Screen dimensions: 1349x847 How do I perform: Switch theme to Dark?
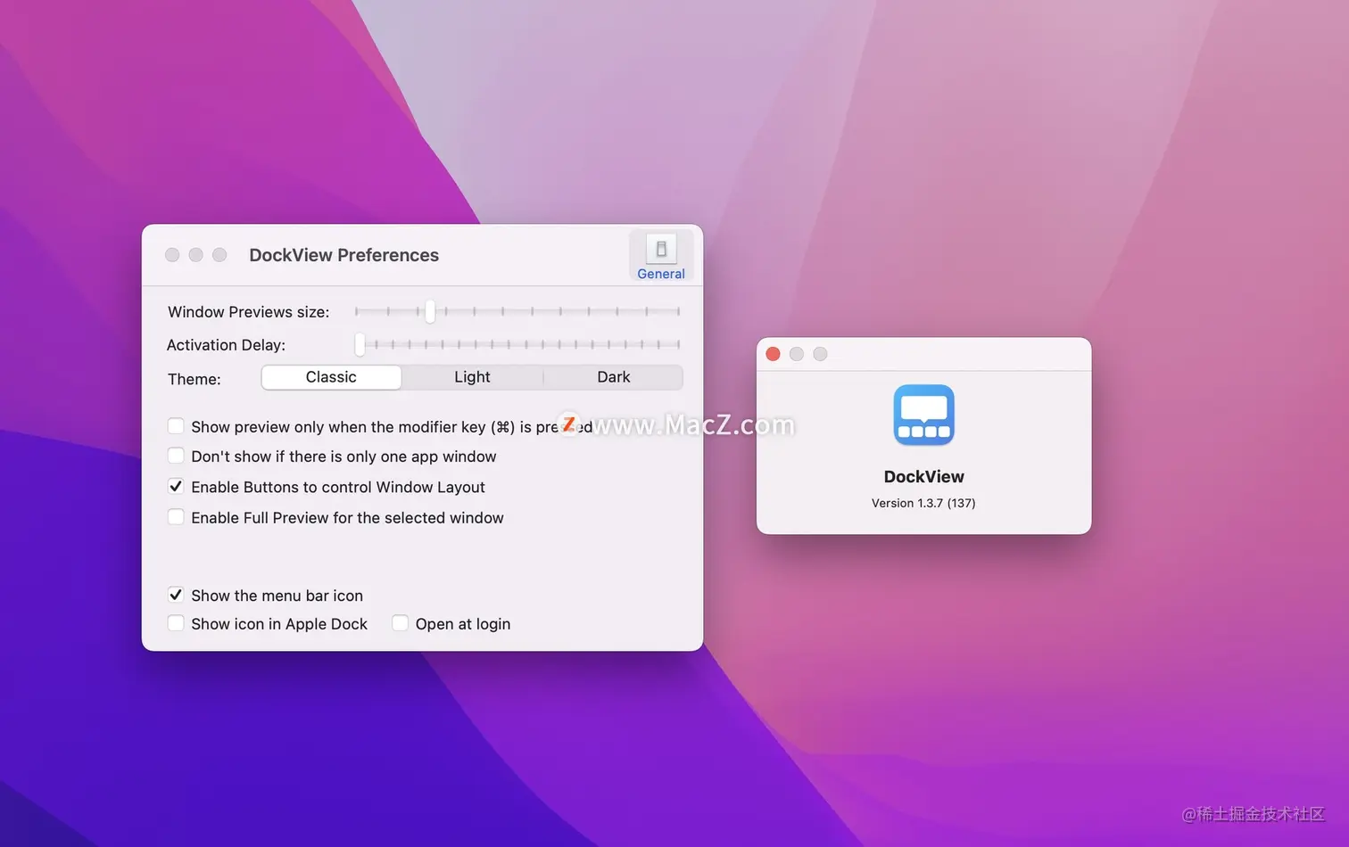tap(614, 377)
